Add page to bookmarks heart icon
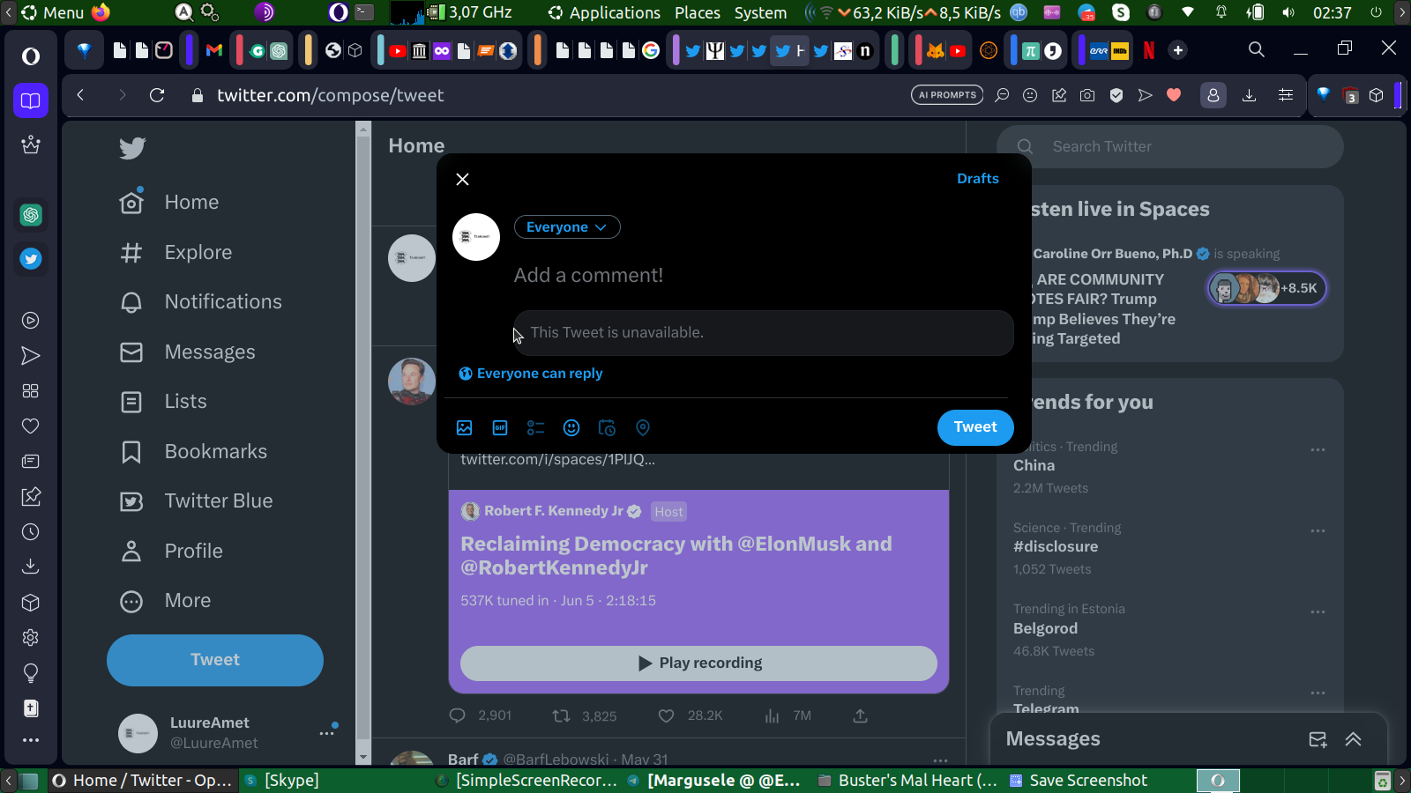 (1174, 95)
